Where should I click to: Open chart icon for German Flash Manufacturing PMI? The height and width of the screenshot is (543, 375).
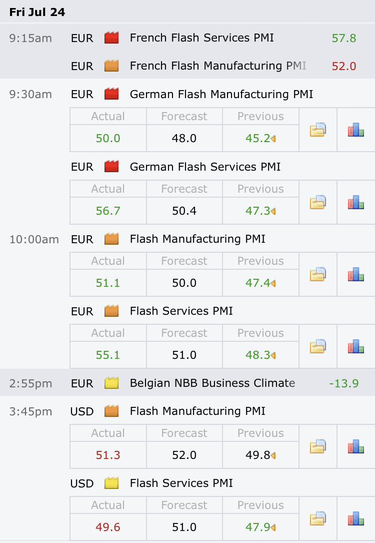(x=355, y=130)
